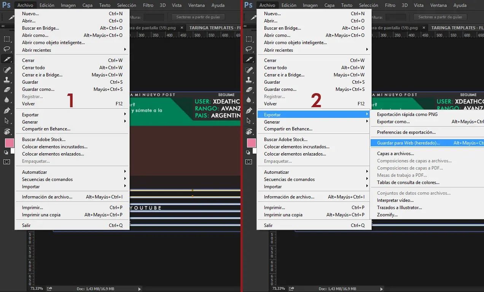This screenshot has width=484, height=292.
Task: Pick the Blur drop tool in right screenshot
Action: 249,100
